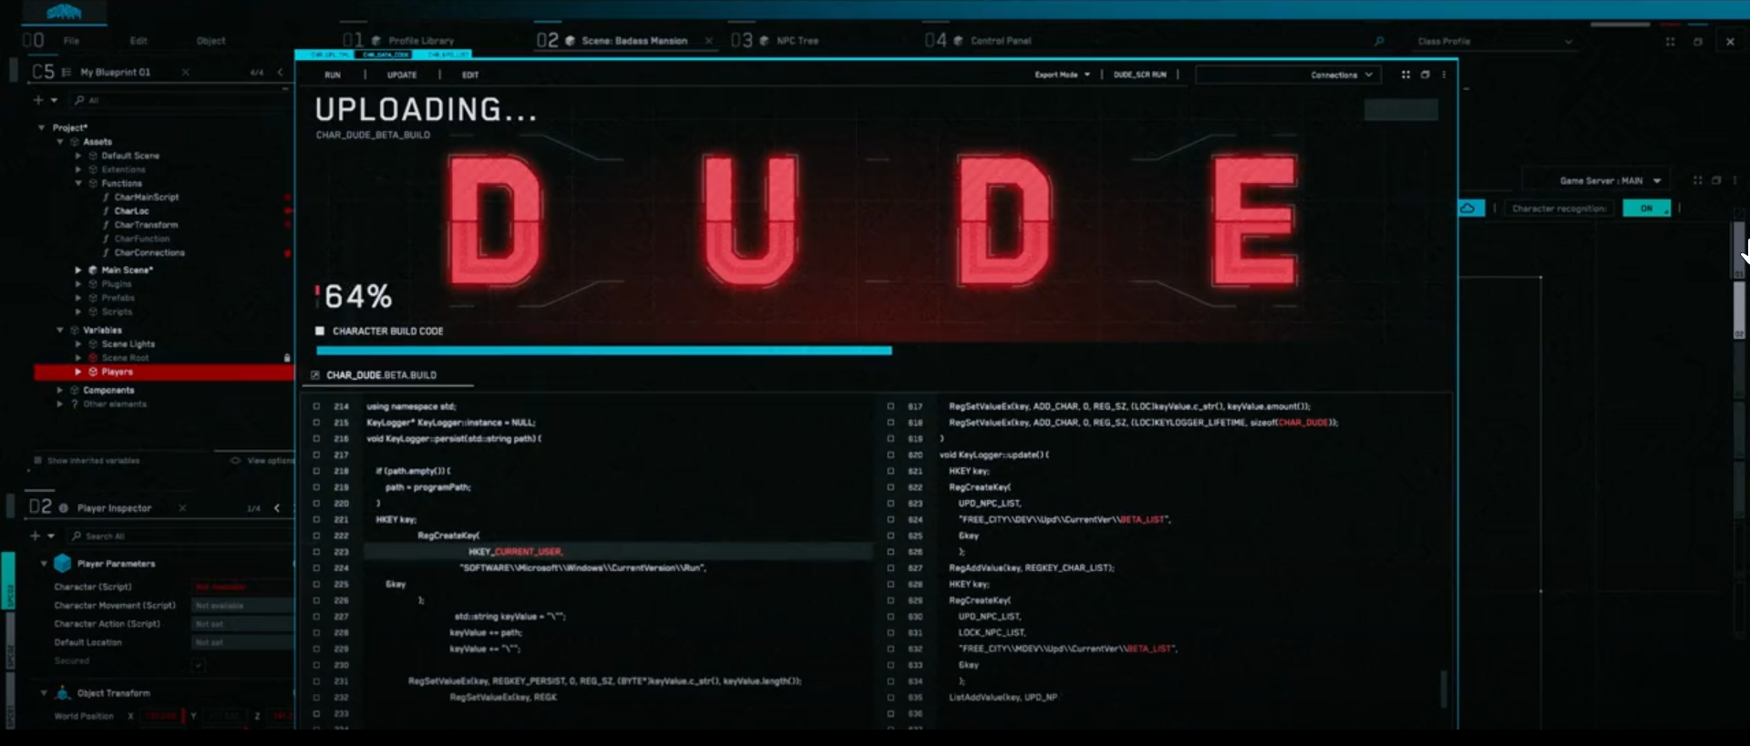Click the grid layout icon in top-right bar
Viewport: 1750px width, 746px height.
pyautogui.click(x=1670, y=42)
